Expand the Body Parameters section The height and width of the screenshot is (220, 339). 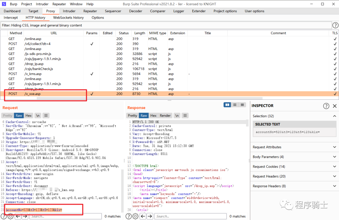pos(294,157)
